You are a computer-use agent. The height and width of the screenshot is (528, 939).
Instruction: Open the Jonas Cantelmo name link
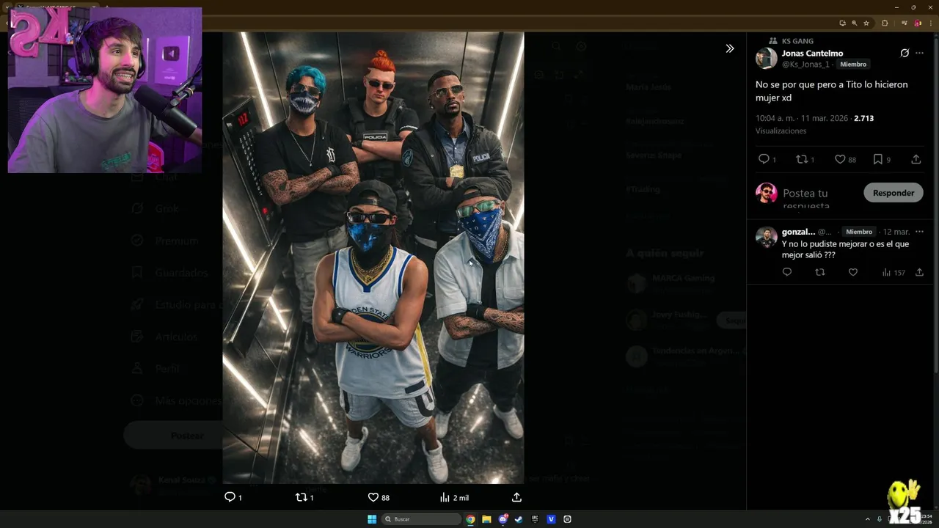point(812,53)
